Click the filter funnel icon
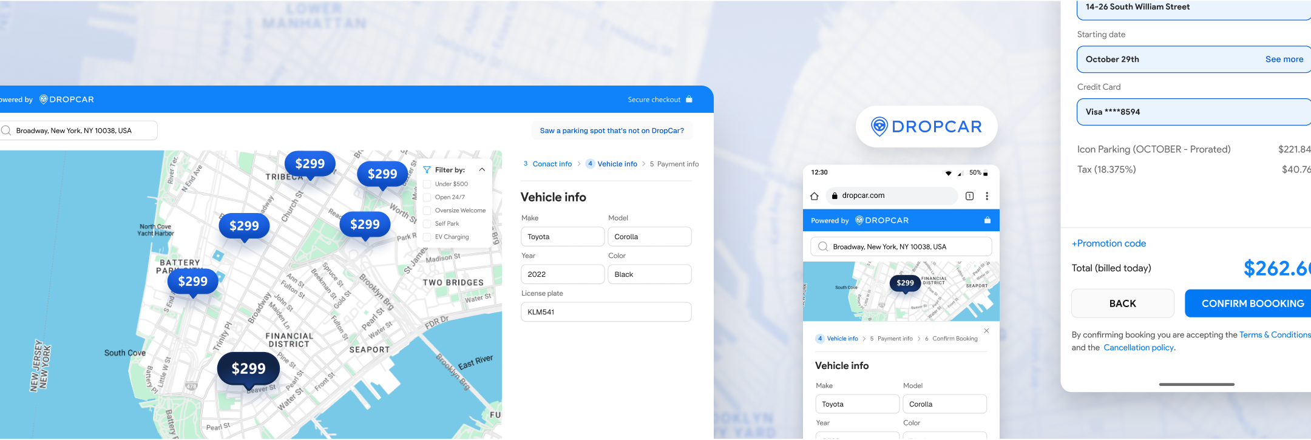The height and width of the screenshot is (440, 1311). pyautogui.click(x=427, y=170)
